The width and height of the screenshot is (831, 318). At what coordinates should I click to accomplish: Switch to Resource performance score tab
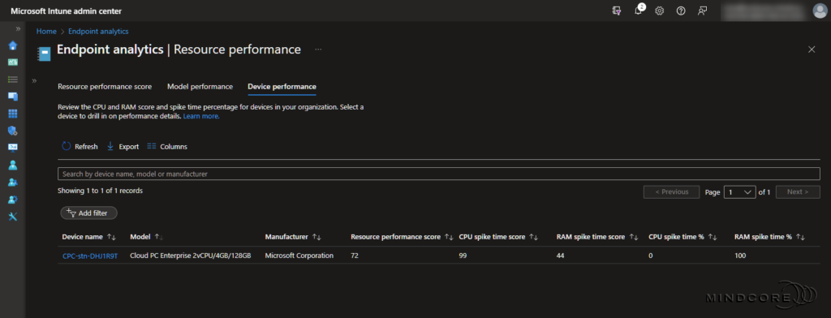click(x=105, y=86)
